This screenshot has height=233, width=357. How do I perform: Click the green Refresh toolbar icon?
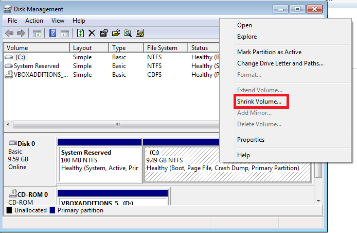[80, 34]
